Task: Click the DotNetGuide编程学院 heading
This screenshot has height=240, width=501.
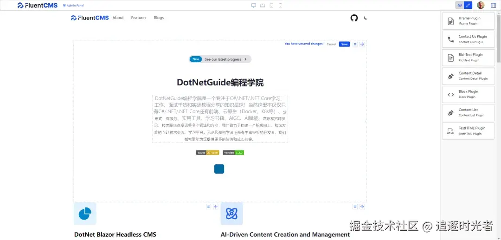Action: [220, 83]
